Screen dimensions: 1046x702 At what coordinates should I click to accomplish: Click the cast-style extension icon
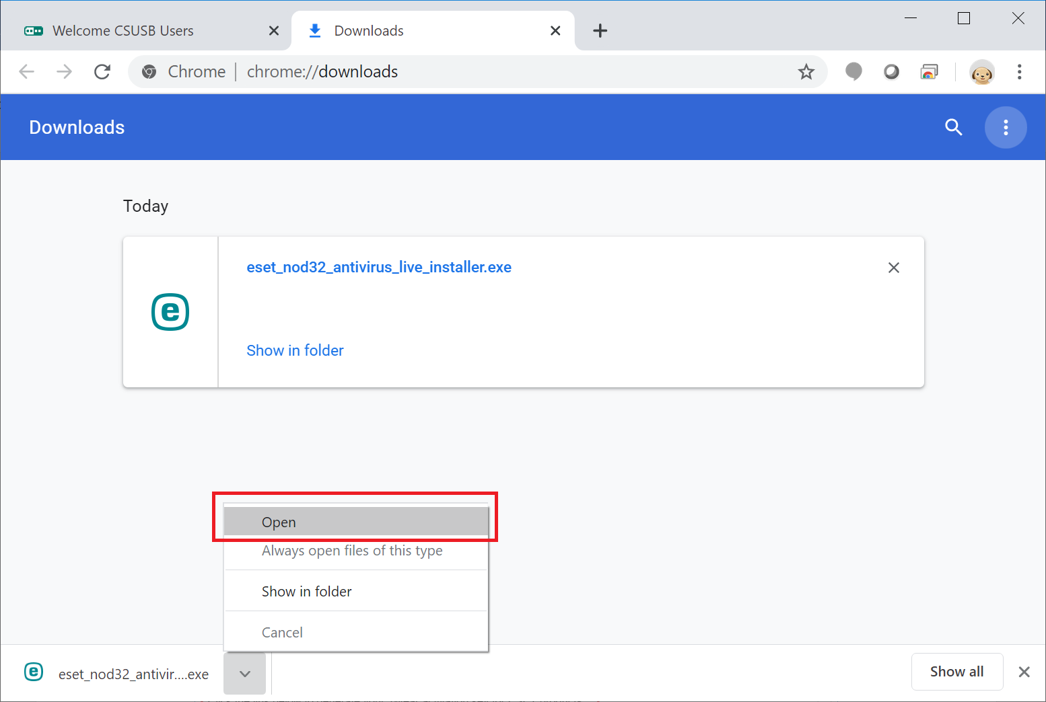point(929,71)
